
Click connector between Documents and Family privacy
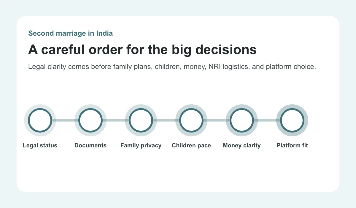click(116, 120)
